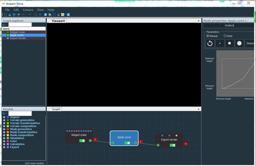The height and width of the screenshot is (166, 256).
Task: Click the Undock button
Action: (x=229, y=26)
